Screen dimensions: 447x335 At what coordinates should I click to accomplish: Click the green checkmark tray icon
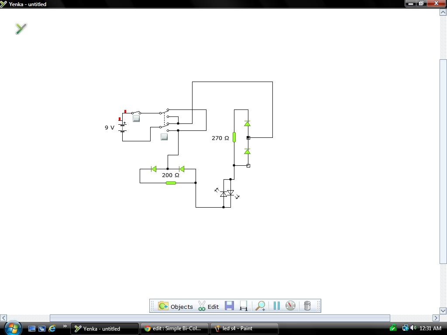[393, 328]
